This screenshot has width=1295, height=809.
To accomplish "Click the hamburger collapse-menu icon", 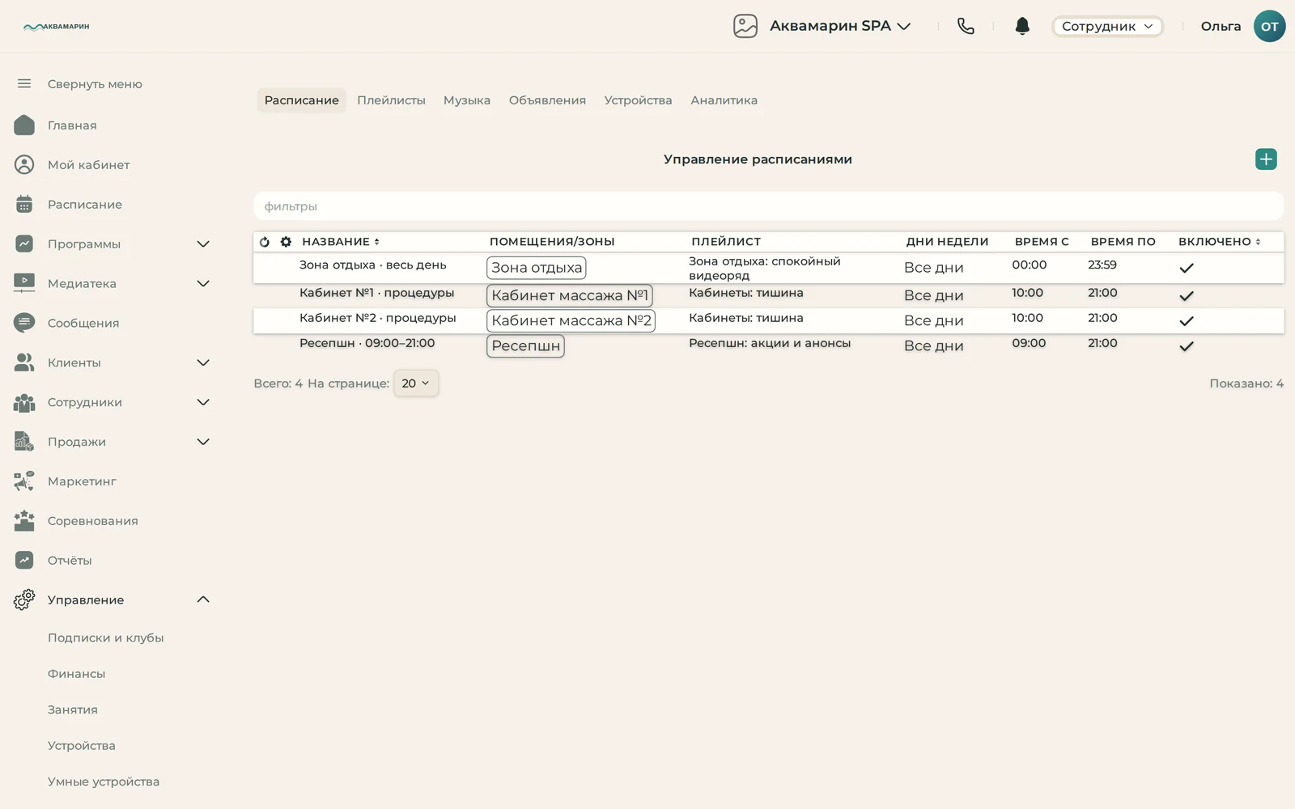I will 24,83.
